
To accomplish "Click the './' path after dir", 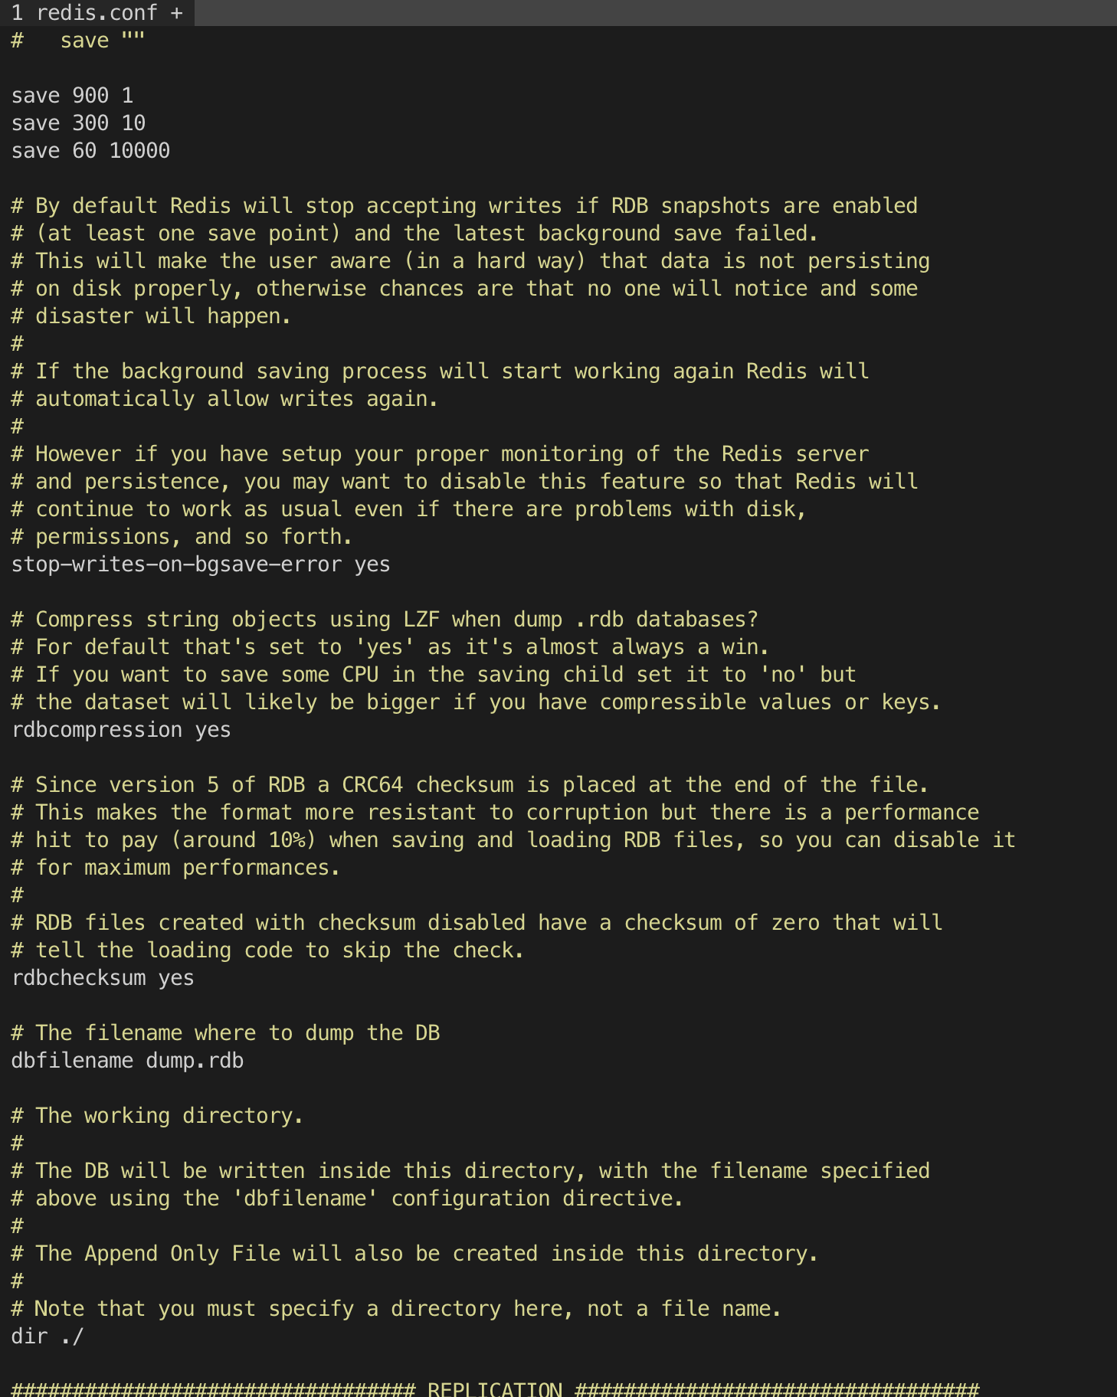I will pos(72,1336).
